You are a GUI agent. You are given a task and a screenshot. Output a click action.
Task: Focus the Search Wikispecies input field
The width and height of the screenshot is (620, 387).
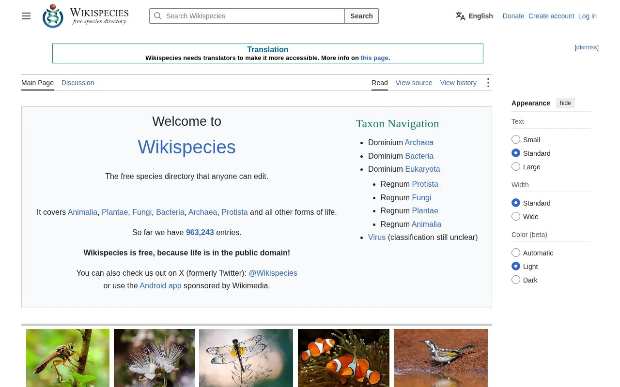coord(247,16)
